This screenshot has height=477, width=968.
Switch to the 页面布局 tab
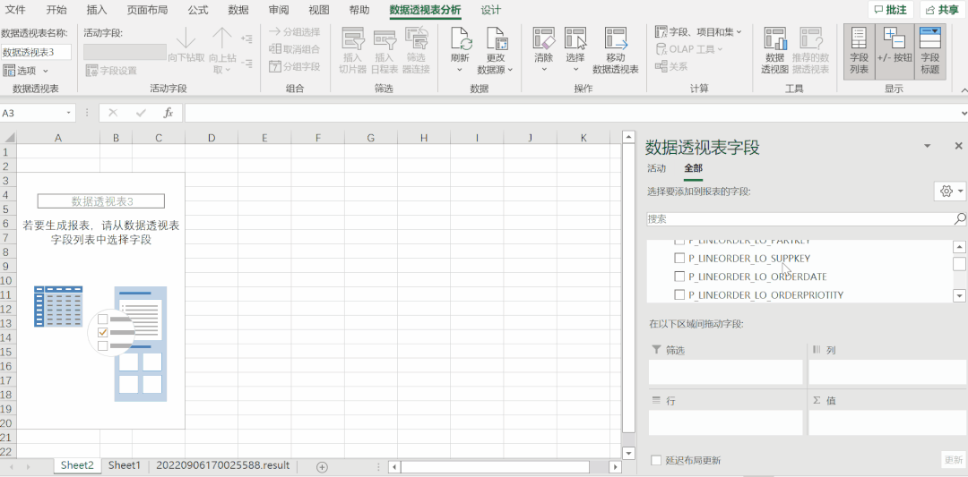coord(147,10)
